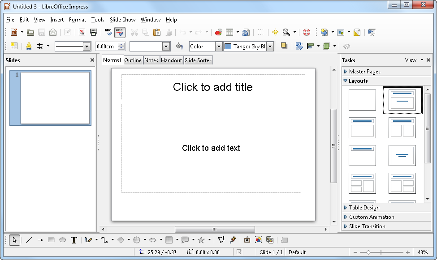437x260 pixels.
Task: Insert picture from file
Action: pos(258,240)
